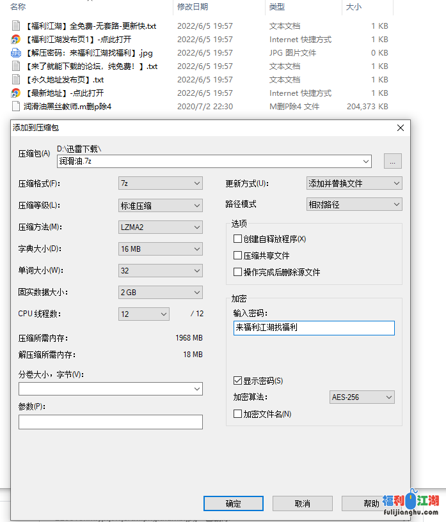Click the shortcut icon for 最新地址 点此打开
446x522 pixels.
coord(17,93)
